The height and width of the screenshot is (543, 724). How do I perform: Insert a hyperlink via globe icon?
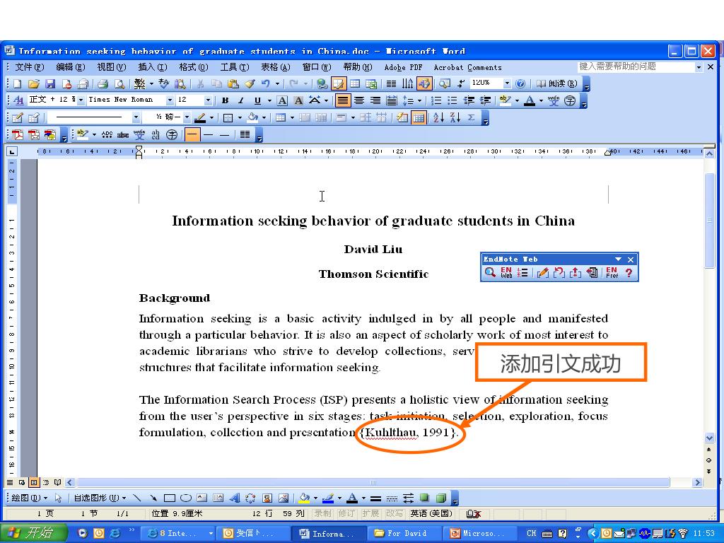[322, 83]
